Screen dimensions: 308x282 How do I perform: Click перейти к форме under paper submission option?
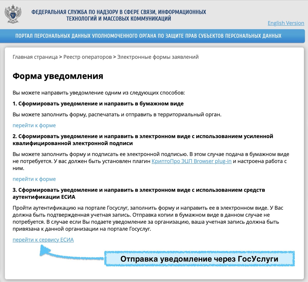(x=34, y=125)
